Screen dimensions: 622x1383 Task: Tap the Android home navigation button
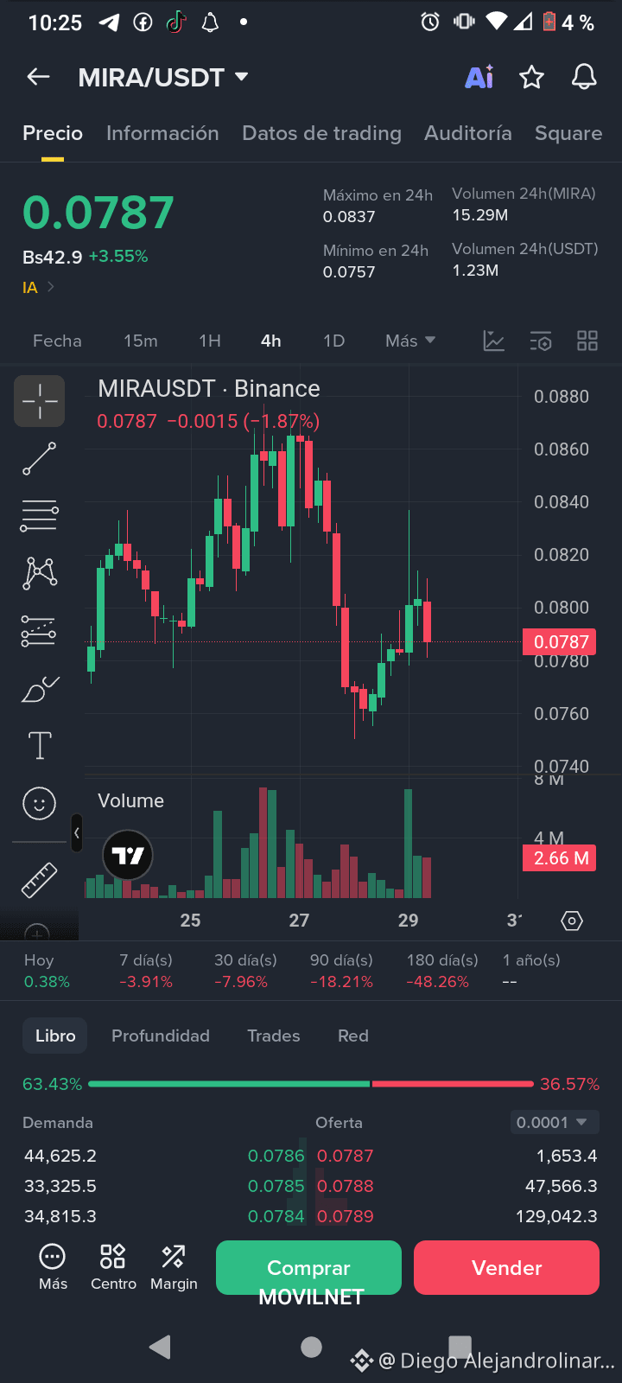click(x=311, y=1347)
